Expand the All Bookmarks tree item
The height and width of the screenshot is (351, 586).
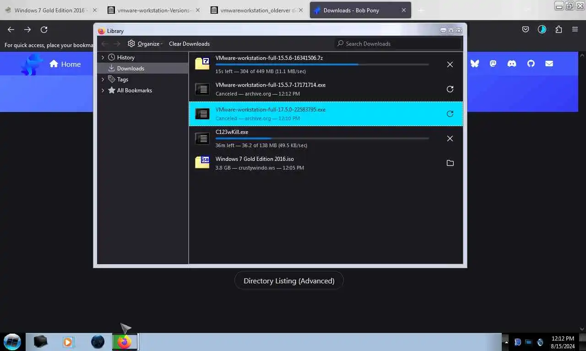(103, 90)
